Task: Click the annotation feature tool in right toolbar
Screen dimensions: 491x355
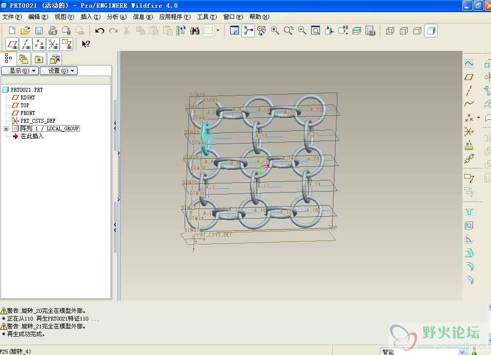Action: [x=469, y=178]
